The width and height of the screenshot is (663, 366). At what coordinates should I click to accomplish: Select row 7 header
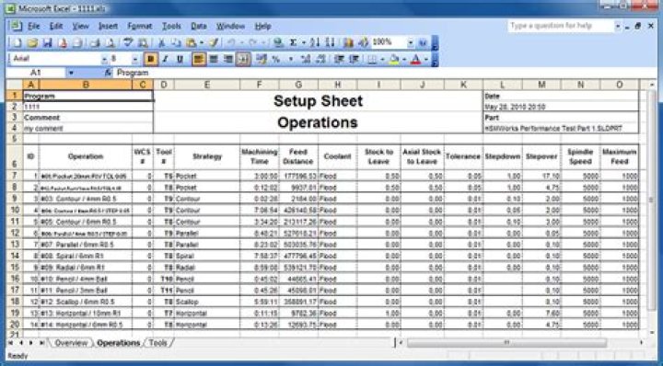(x=15, y=176)
